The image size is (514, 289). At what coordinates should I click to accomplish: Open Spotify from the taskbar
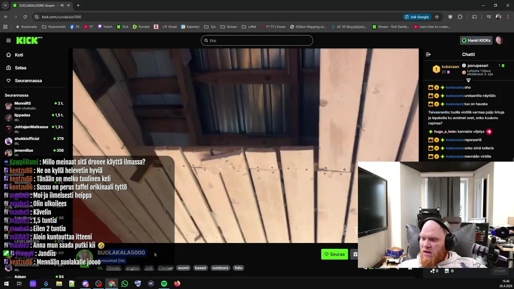164,284
